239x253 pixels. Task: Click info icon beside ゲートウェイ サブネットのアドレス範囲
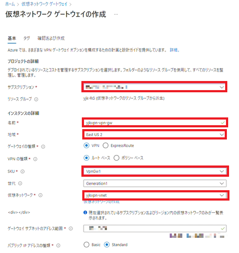click(x=71, y=228)
